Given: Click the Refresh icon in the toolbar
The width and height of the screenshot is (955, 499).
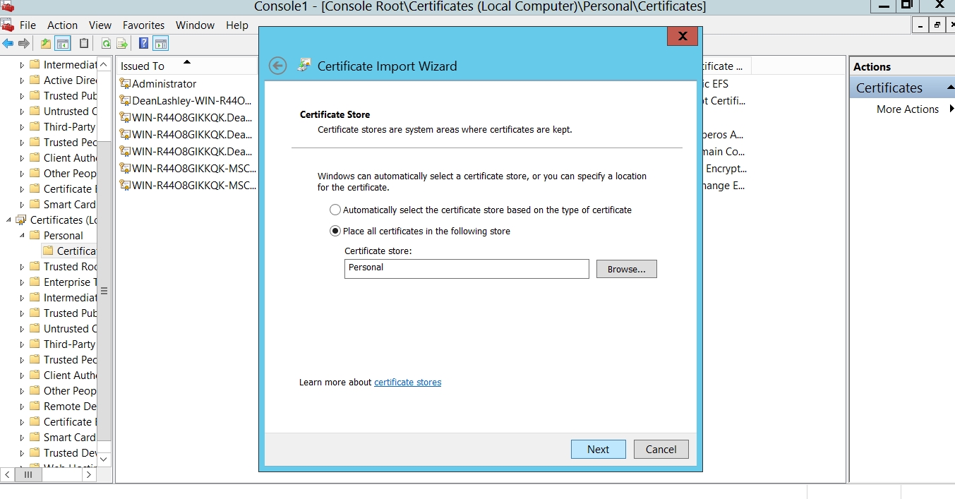Looking at the screenshot, I should [x=106, y=44].
